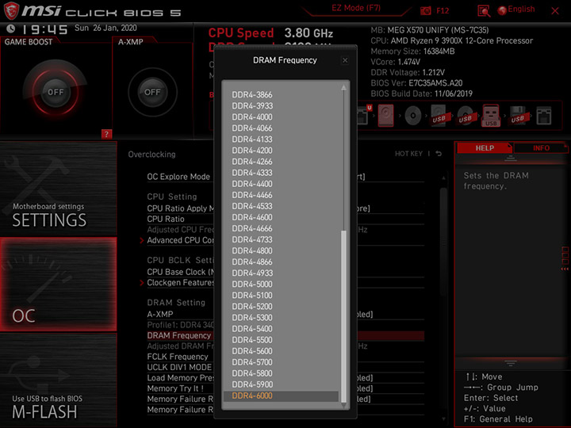Click the clock icon beside the time
This screenshot has width=571, height=428.
coord(10,29)
